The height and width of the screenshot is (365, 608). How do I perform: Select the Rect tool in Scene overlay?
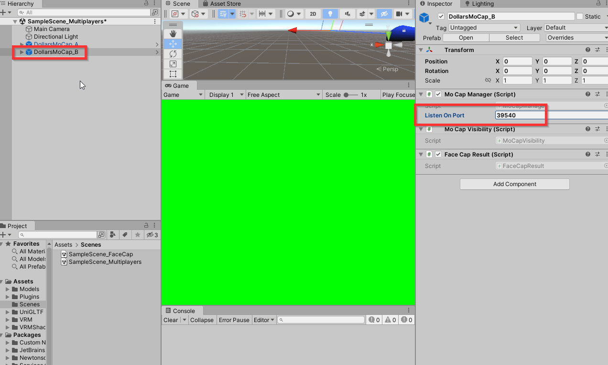pyautogui.click(x=173, y=74)
